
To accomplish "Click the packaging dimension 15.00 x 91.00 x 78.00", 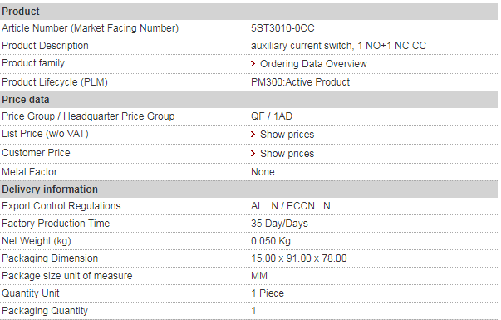I will coord(299,258).
